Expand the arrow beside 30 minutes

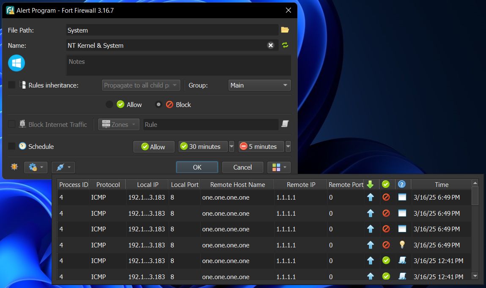point(231,146)
